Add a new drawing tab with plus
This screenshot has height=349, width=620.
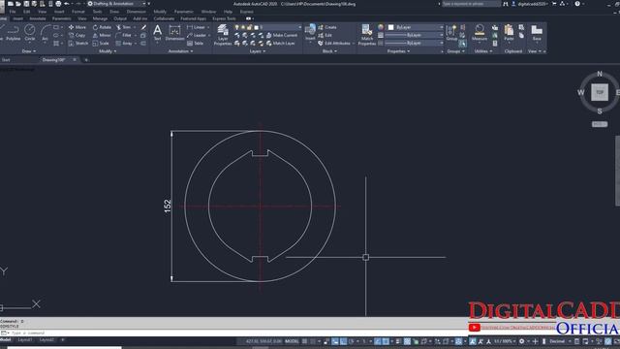(86, 60)
